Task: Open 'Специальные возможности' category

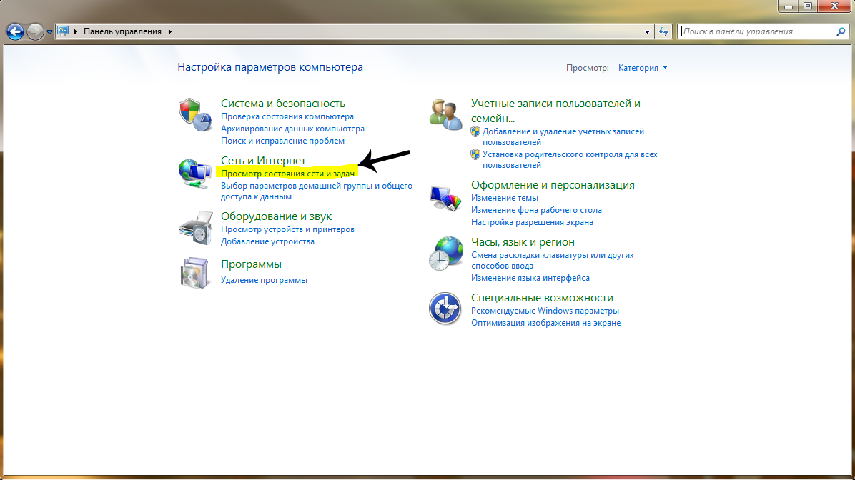Action: pyautogui.click(x=542, y=297)
